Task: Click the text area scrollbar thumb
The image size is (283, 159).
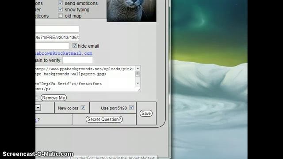Action: 138,74
